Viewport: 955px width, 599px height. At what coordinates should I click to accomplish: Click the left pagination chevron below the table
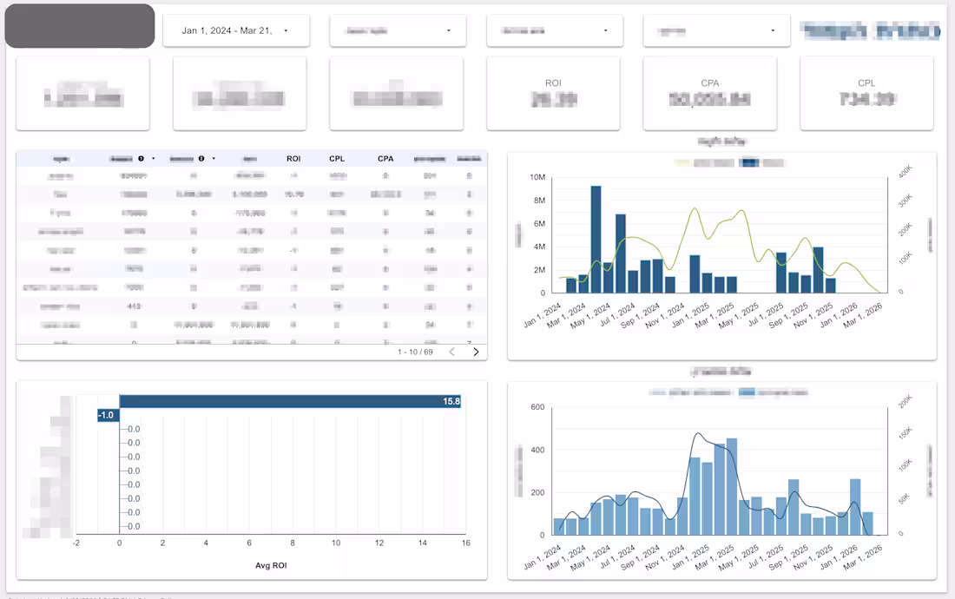tap(451, 352)
